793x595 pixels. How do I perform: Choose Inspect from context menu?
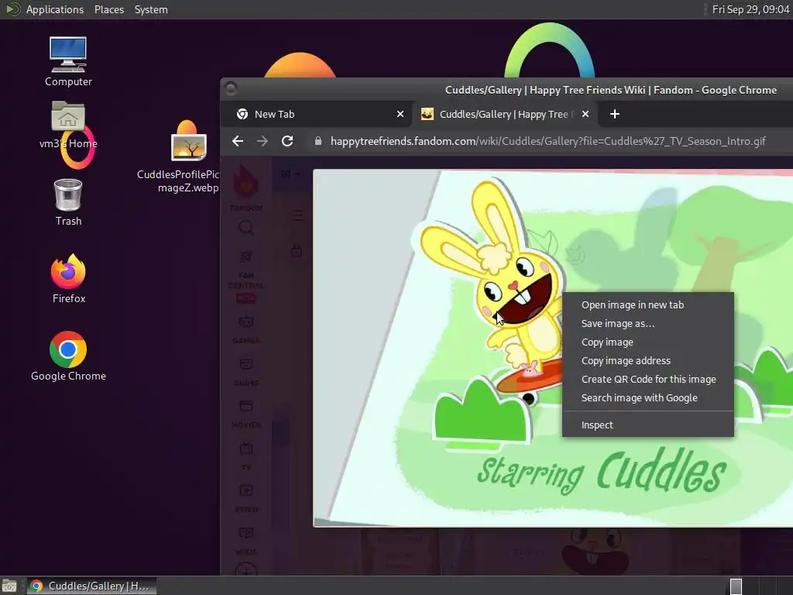[648, 425]
